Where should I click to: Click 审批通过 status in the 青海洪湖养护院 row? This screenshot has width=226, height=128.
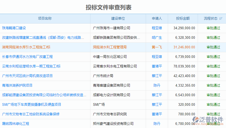(x=214, y=85)
